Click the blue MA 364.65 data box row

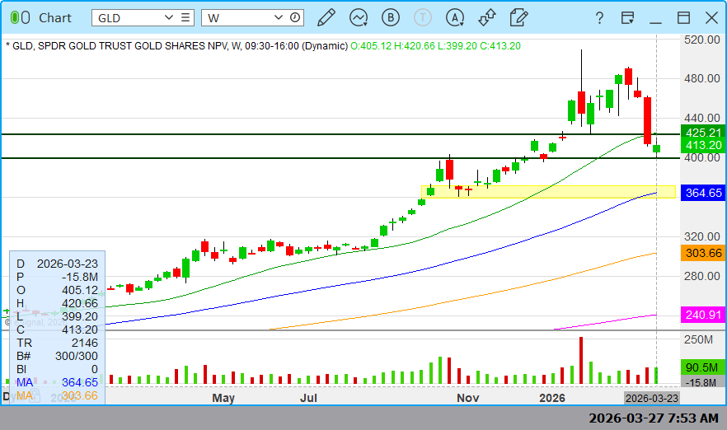(x=58, y=382)
